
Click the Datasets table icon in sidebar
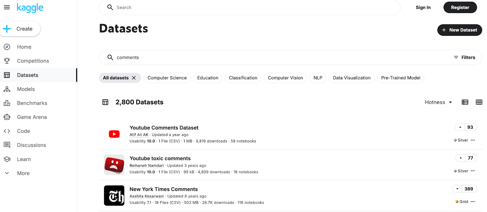(7, 75)
